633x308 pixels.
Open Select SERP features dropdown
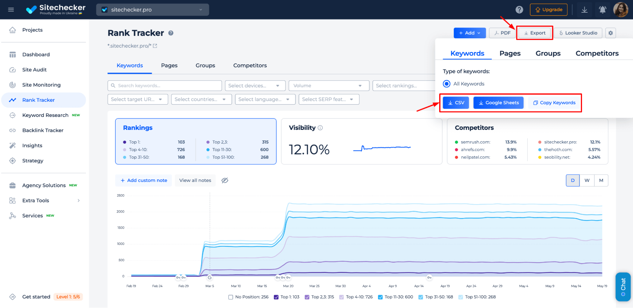tap(329, 99)
